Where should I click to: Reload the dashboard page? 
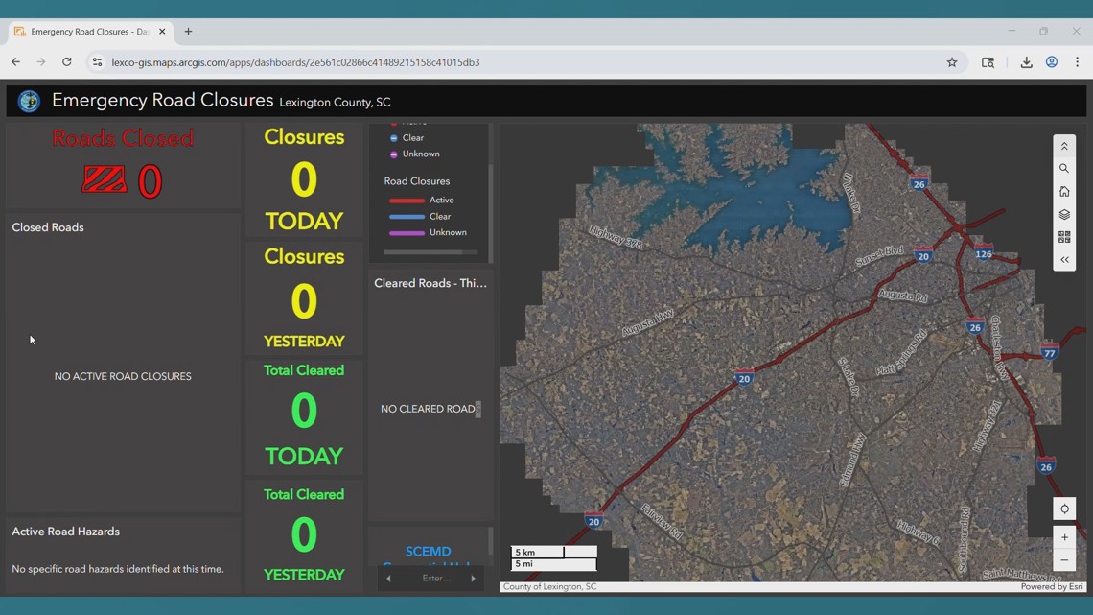[67, 62]
